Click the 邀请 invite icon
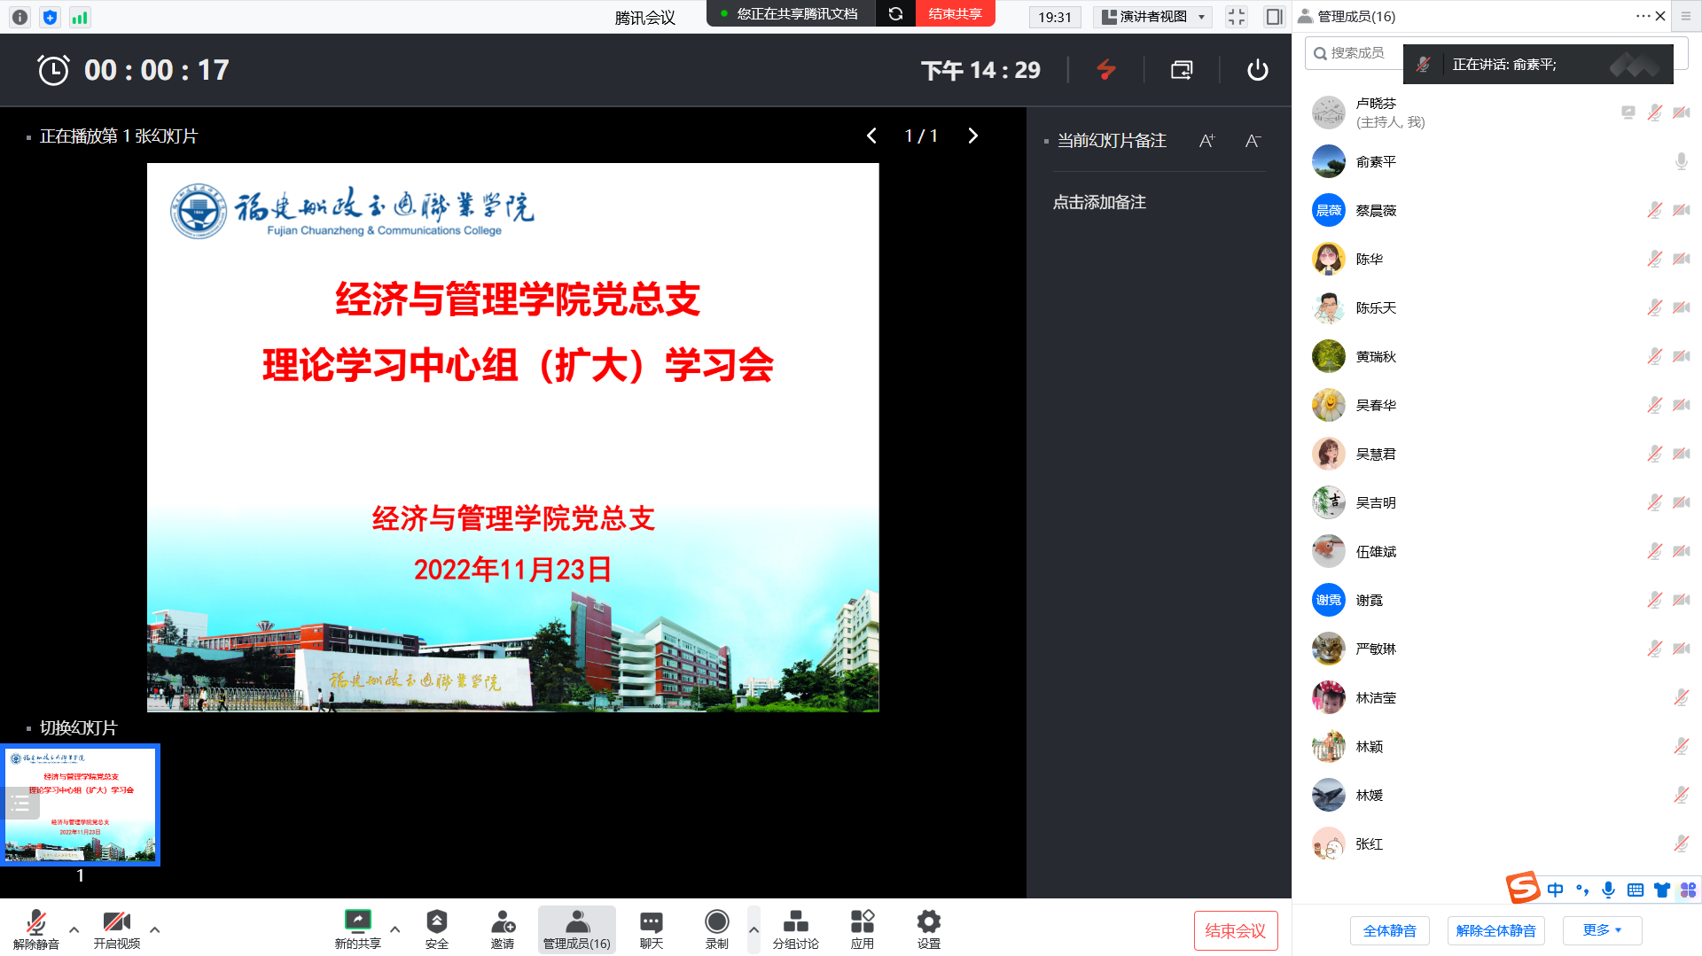This screenshot has height=956, width=1702. coord(503,928)
